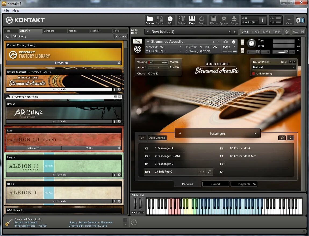Adjust the Accent slider

pyautogui.click(x=158, y=67)
